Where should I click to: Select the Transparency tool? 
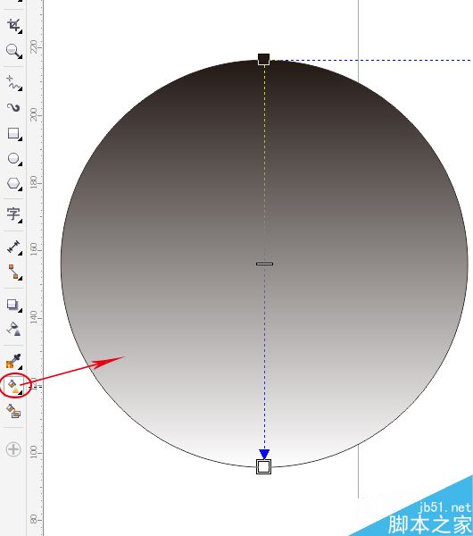click(14, 329)
